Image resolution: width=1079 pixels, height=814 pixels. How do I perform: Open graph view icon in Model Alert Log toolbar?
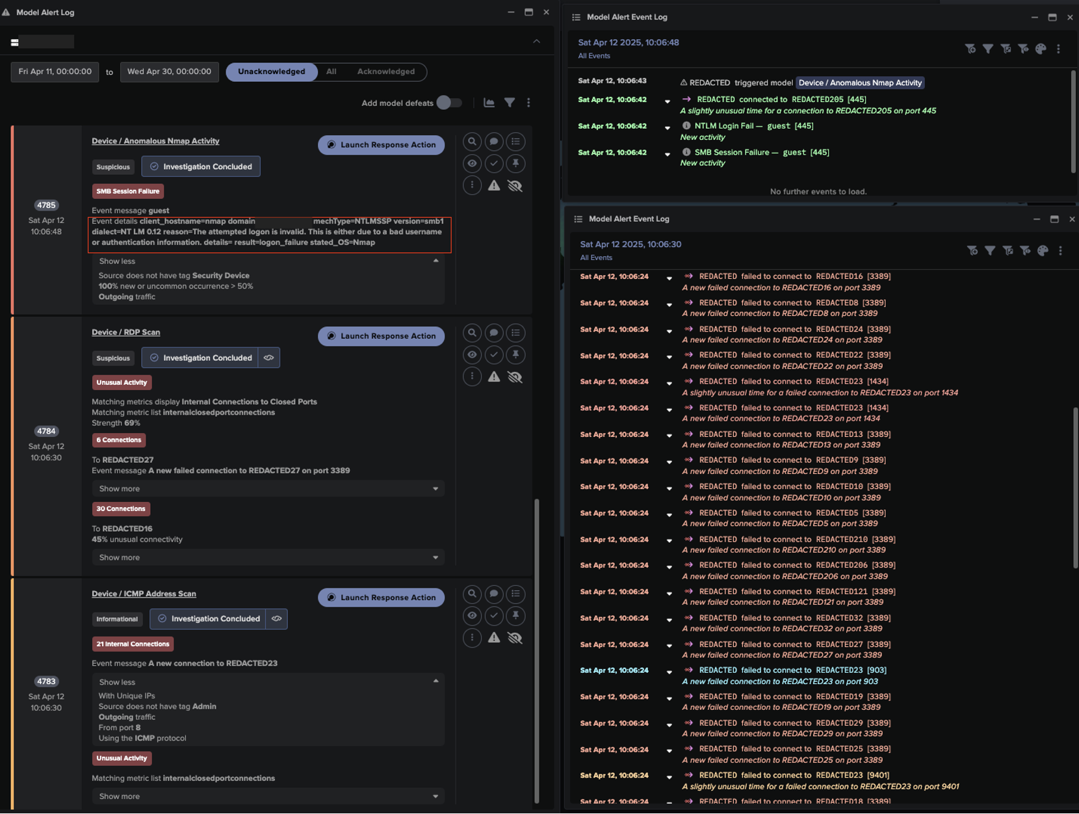point(489,103)
